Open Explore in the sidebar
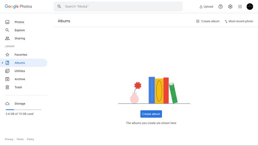 click(x=19, y=30)
